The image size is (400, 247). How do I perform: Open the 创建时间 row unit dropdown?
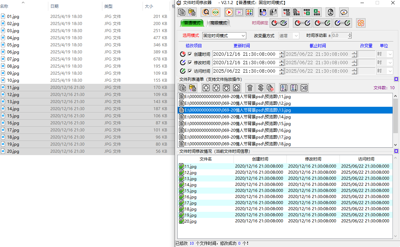(385, 54)
